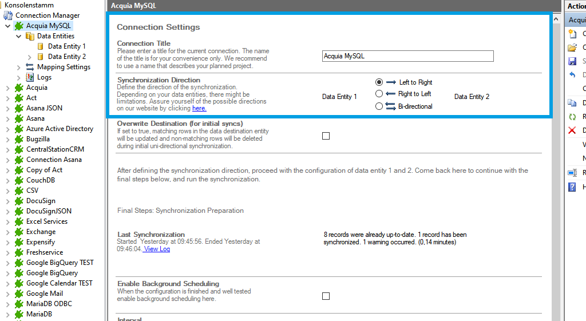Image resolution: width=586 pixels, height=321 pixels.
Task: Click the green refresh arrows icon
Action: pyautogui.click(x=572, y=117)
